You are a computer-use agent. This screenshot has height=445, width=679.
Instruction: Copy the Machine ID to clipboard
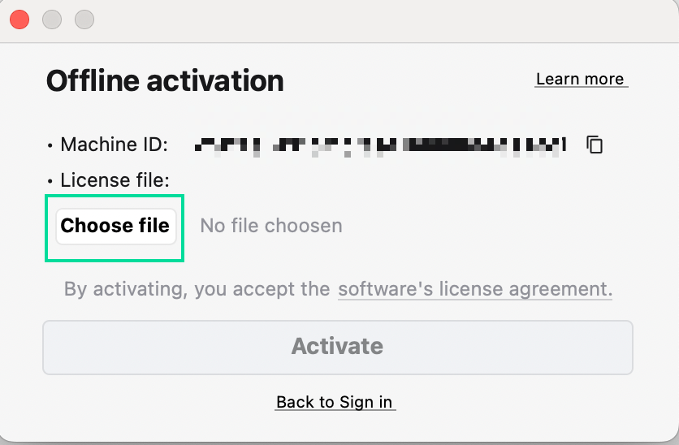point(595,145)
